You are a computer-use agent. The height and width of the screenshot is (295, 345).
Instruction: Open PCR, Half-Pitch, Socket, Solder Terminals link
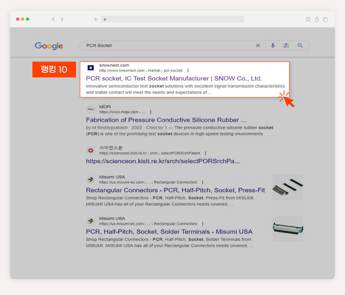point(169,232)
